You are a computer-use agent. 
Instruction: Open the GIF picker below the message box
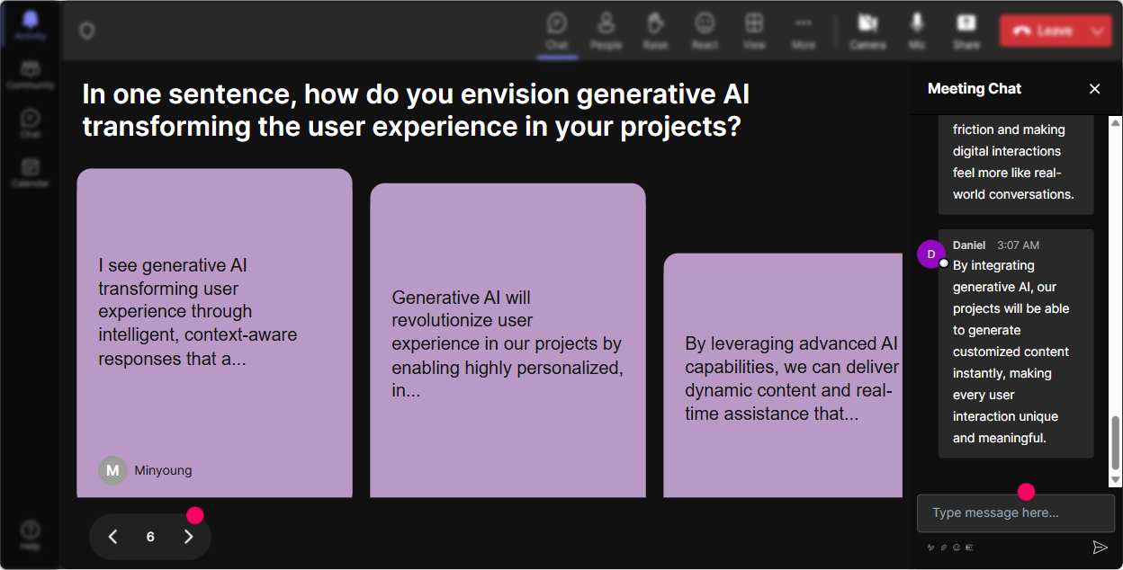[x=968, y=547]
